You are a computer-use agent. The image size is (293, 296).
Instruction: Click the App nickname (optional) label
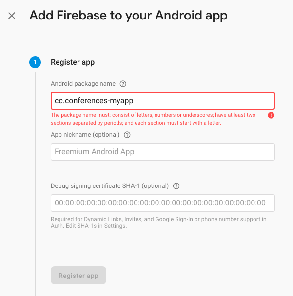tap(85, 135)
